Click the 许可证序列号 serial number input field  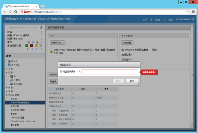pyautogui.click(x=110, y=72)
